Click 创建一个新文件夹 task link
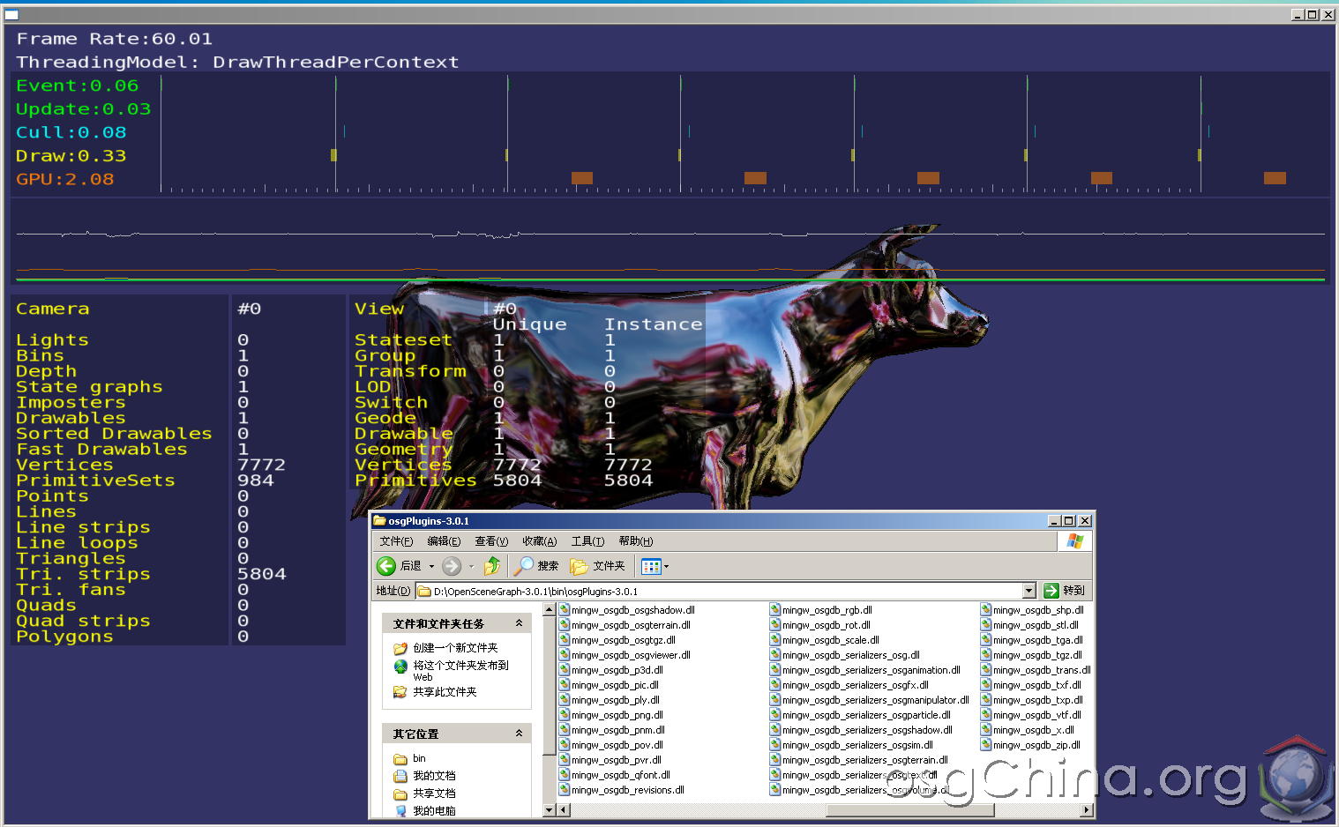This screenshot has width=1339, height=827. [455, 647]
